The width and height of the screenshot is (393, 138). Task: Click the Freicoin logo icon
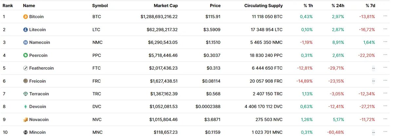(x=26, y=81)
